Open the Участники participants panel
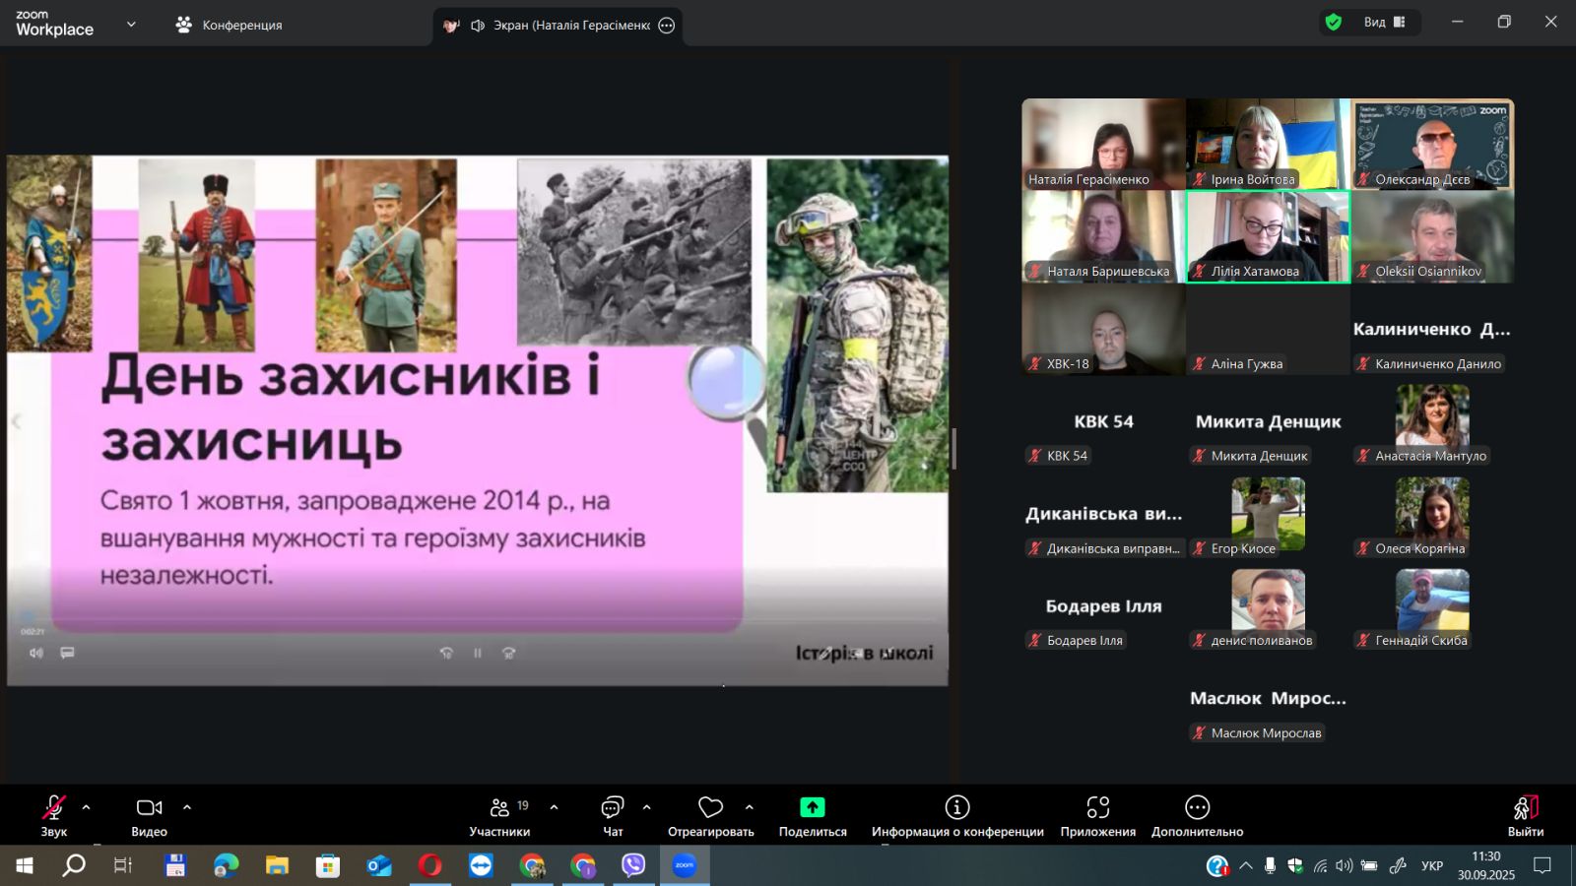The image size is (1576, 886). 499,816
